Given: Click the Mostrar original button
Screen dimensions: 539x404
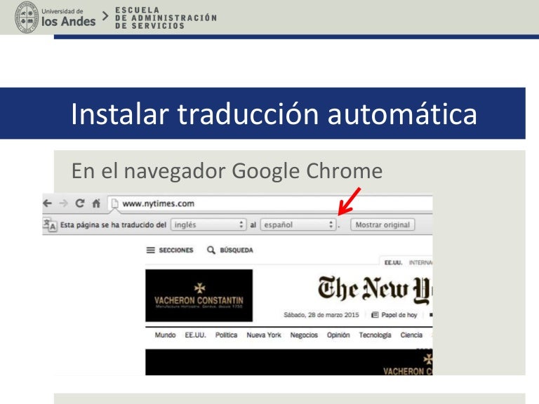Looking at the screenshot, I should [382, 224].
